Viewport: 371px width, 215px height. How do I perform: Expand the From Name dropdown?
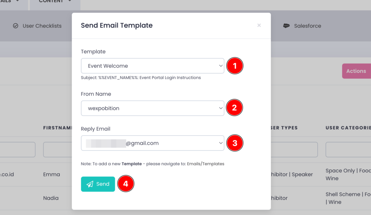click(x=152, y=108)
